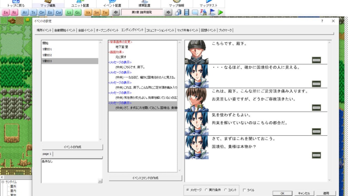Screen dimensions: 348x196
Task: Select the page 1 tab
Action: point(47,154)
